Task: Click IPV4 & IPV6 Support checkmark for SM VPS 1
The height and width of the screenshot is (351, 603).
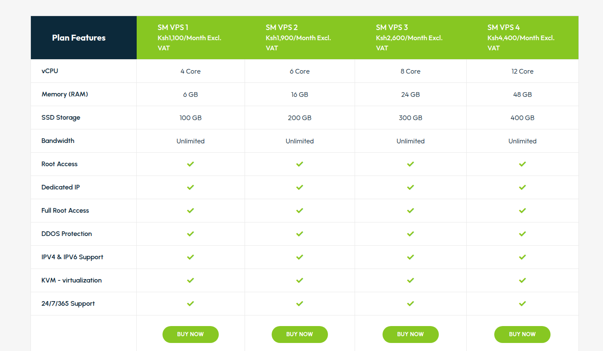Action: pos(190,257)
